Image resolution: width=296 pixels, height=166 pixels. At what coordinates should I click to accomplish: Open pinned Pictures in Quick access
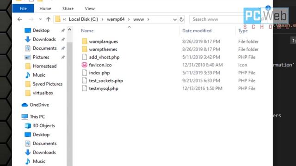[x=41, y=57]
